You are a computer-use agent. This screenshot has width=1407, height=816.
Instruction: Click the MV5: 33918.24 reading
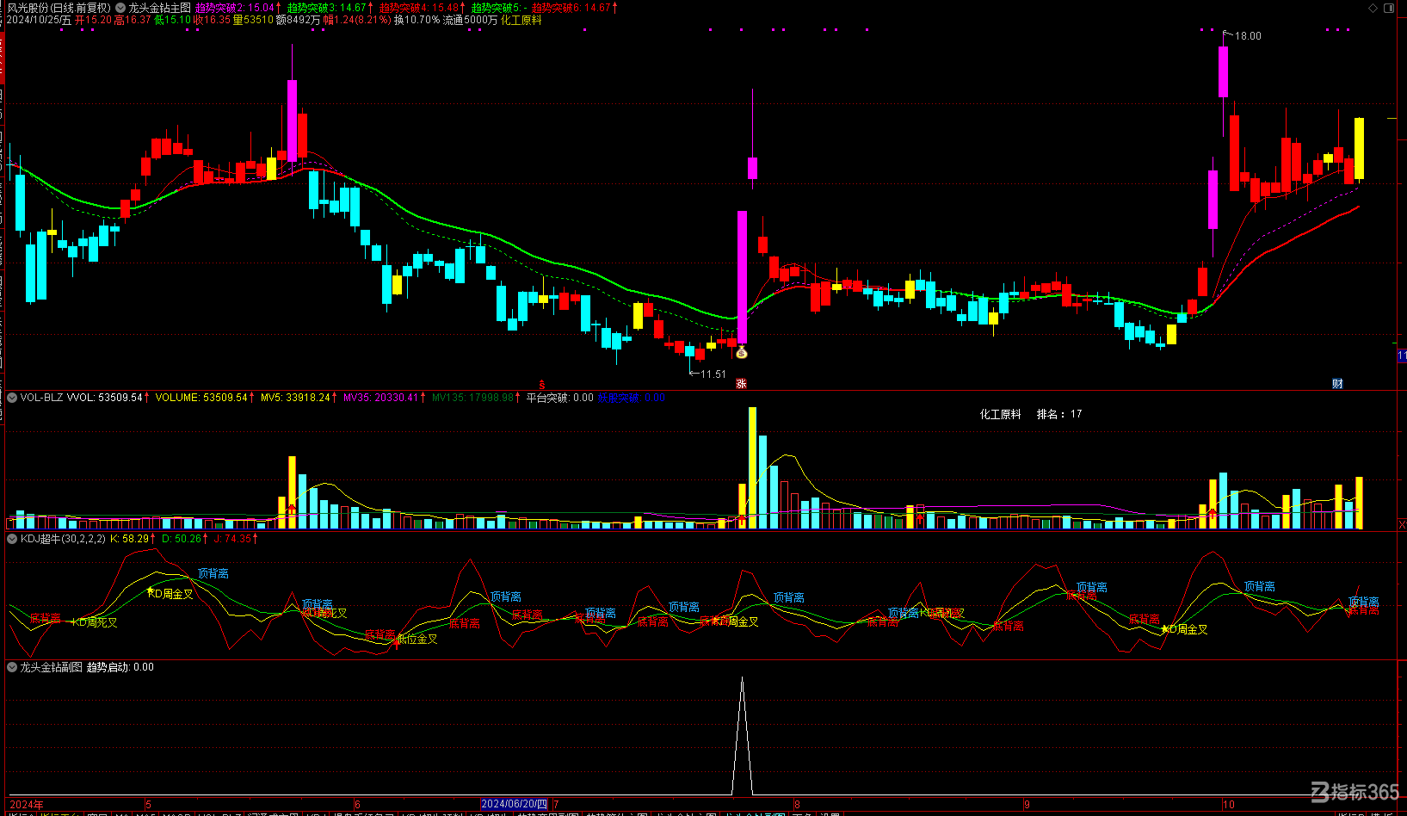(x=296, y=398)
